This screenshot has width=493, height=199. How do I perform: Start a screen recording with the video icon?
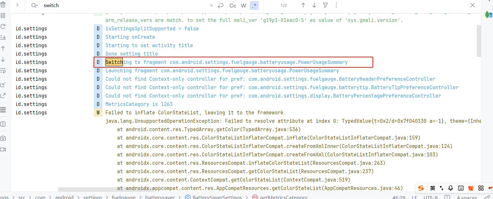pos(3,149)
